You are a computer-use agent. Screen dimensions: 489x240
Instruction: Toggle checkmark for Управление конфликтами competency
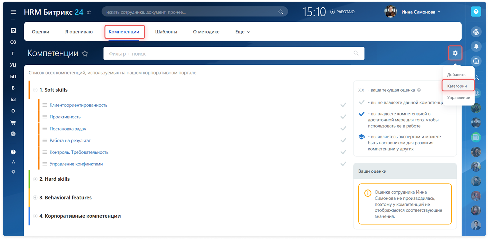tap(343, 164)
